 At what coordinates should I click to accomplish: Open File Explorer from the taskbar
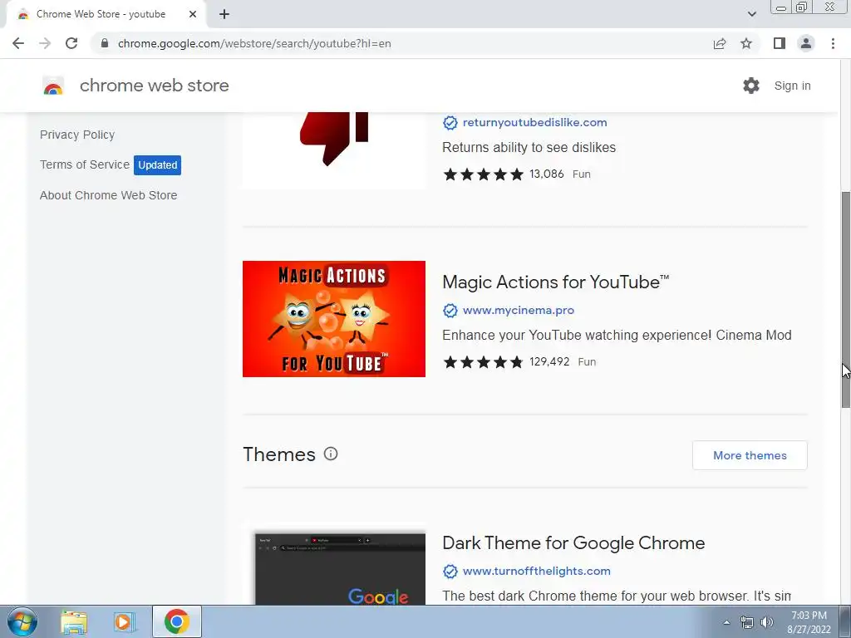(74, 621)
